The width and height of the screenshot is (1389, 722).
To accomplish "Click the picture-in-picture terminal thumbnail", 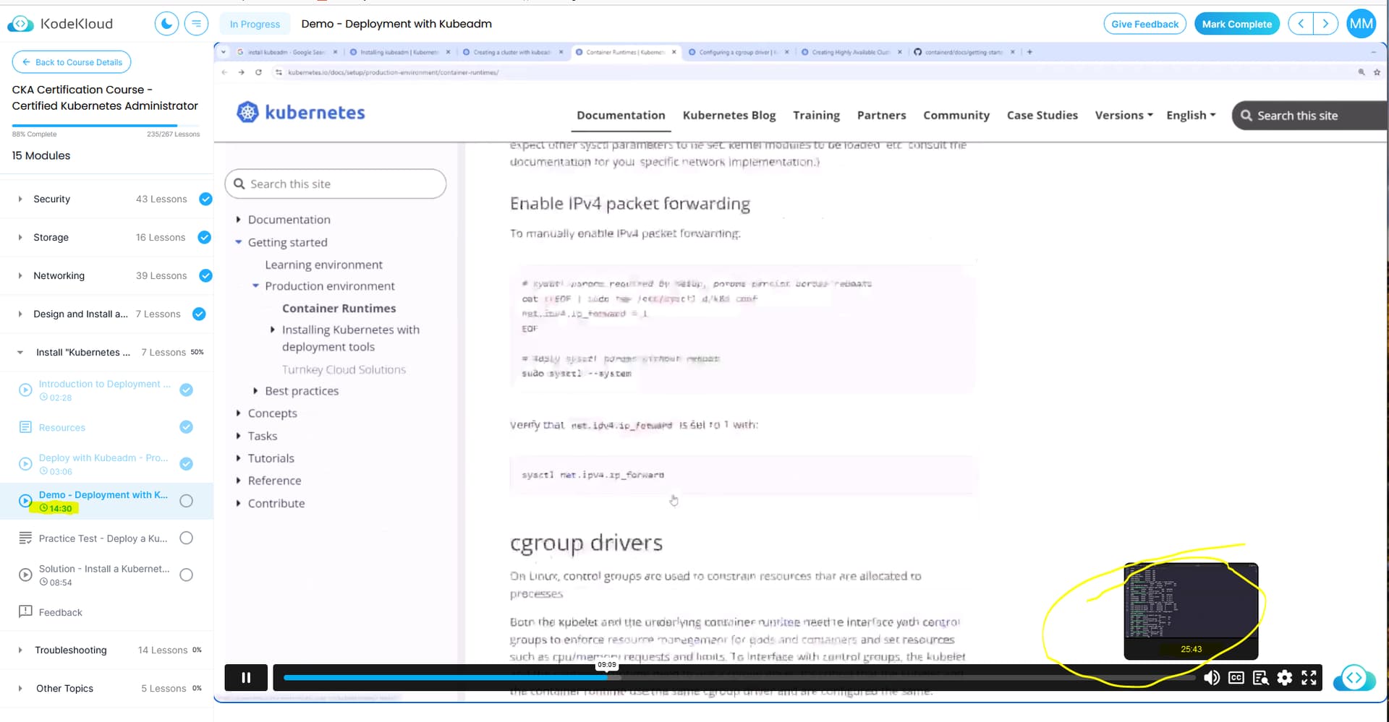I will (x=1191, y=611).
